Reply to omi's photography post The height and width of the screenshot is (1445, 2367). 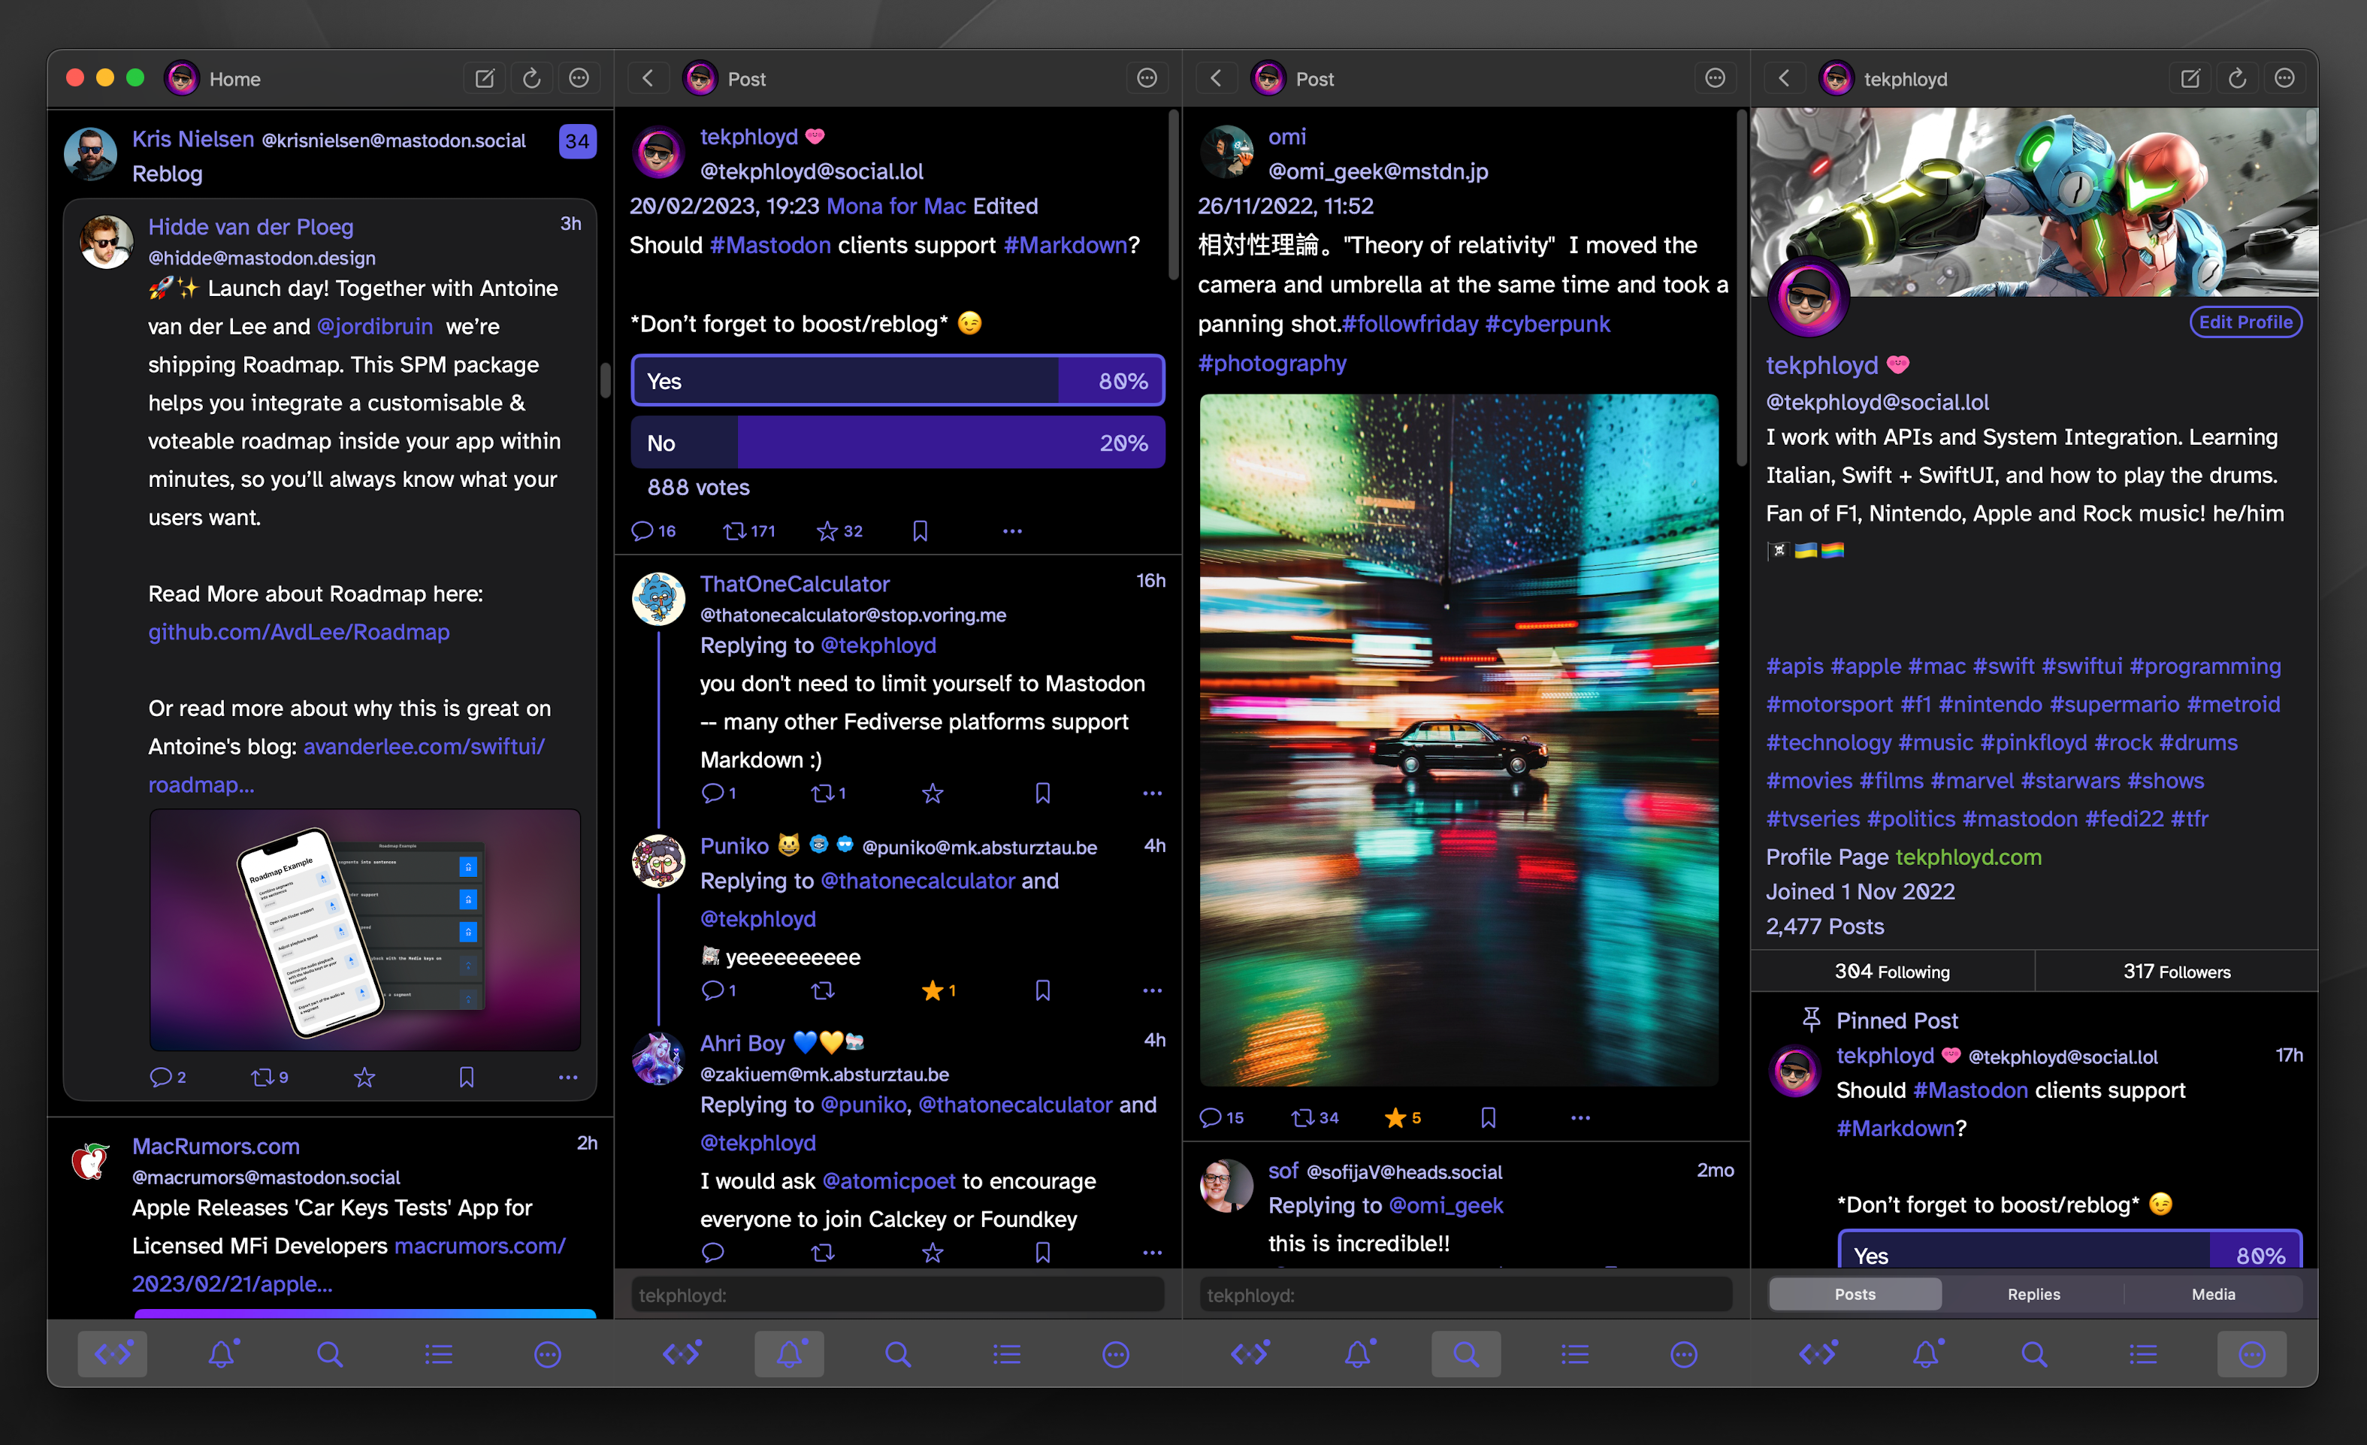(1211, 1117)
